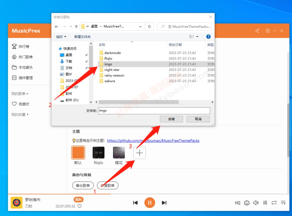The image size is (292, 216).
Task: Open recent locations dropdown arrow
Action: point(71,27)
